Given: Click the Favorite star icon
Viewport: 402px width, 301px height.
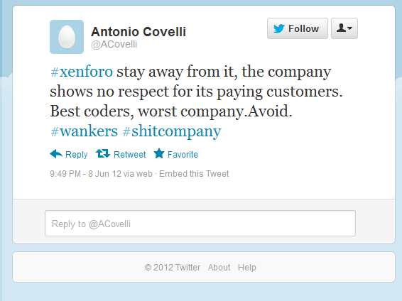Looking at the screenshot, I should point(159,153).
